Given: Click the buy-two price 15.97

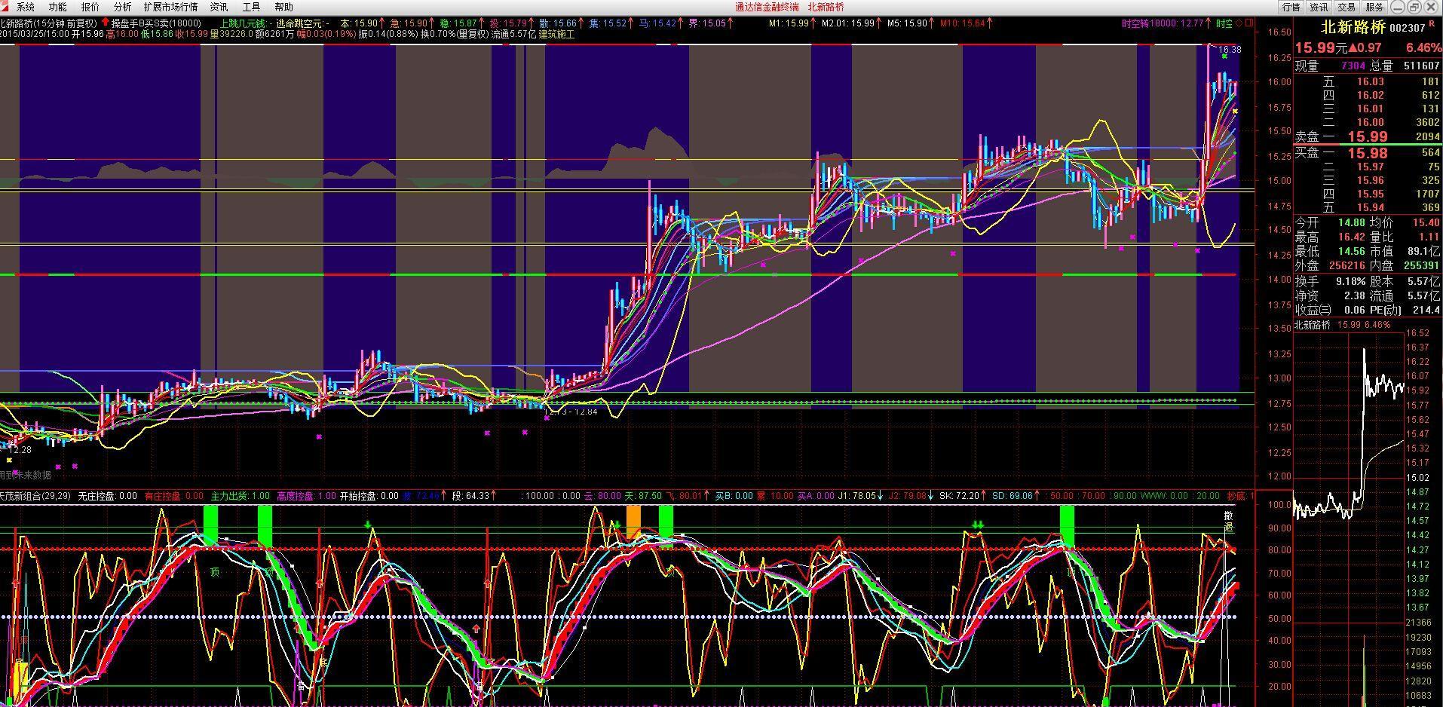Looking at the screenshot, I should pyautogui.click(x=1370, y=167).
